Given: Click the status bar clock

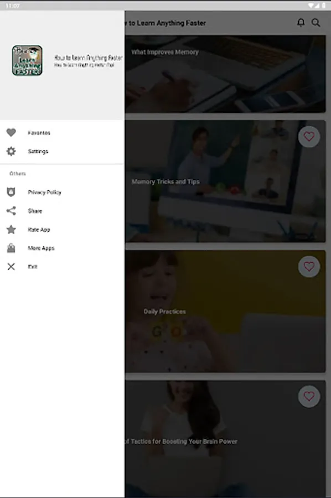Looking at the screenshot, I should (x=12, y=6).
